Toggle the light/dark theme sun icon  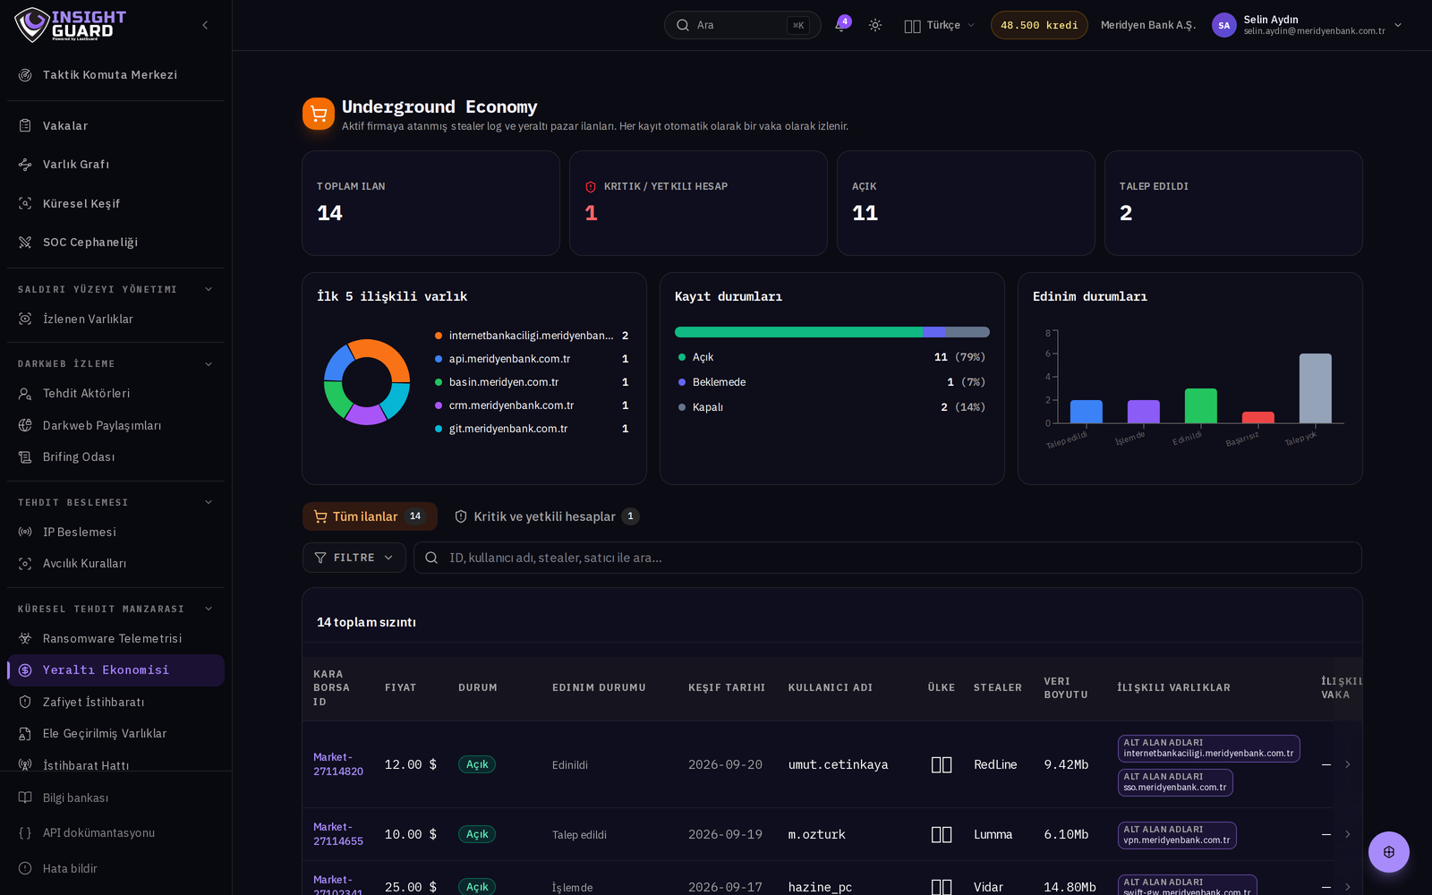875,25
